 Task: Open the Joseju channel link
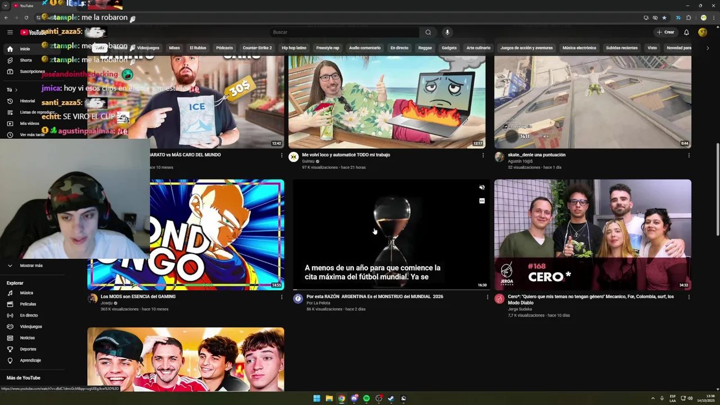106,303
